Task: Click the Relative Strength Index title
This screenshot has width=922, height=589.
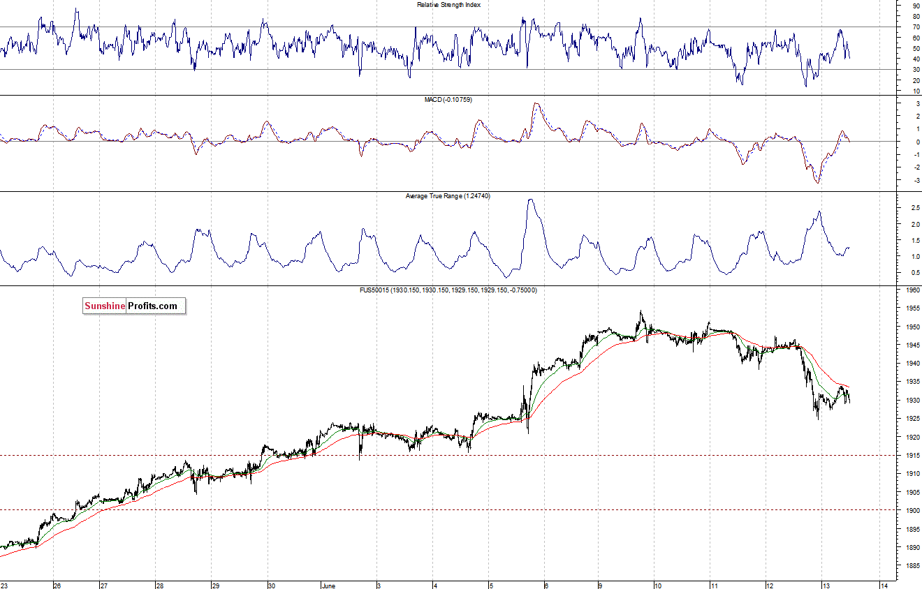Action: pyautogui.click(x=448, y=5)
